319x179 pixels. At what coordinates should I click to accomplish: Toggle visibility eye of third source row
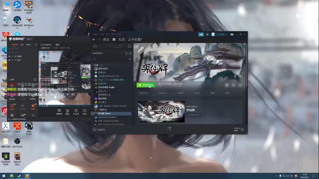10,56
